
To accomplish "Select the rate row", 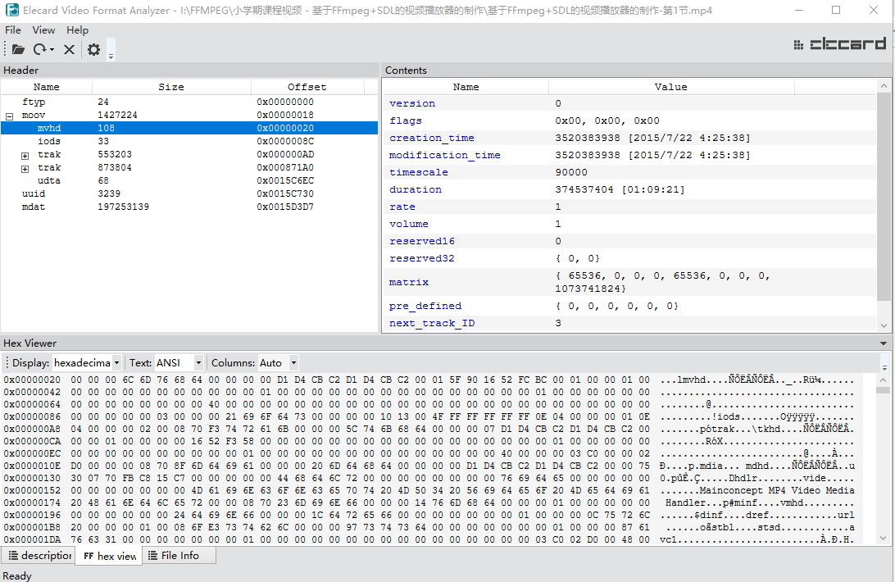I will (x=629, y=207).
